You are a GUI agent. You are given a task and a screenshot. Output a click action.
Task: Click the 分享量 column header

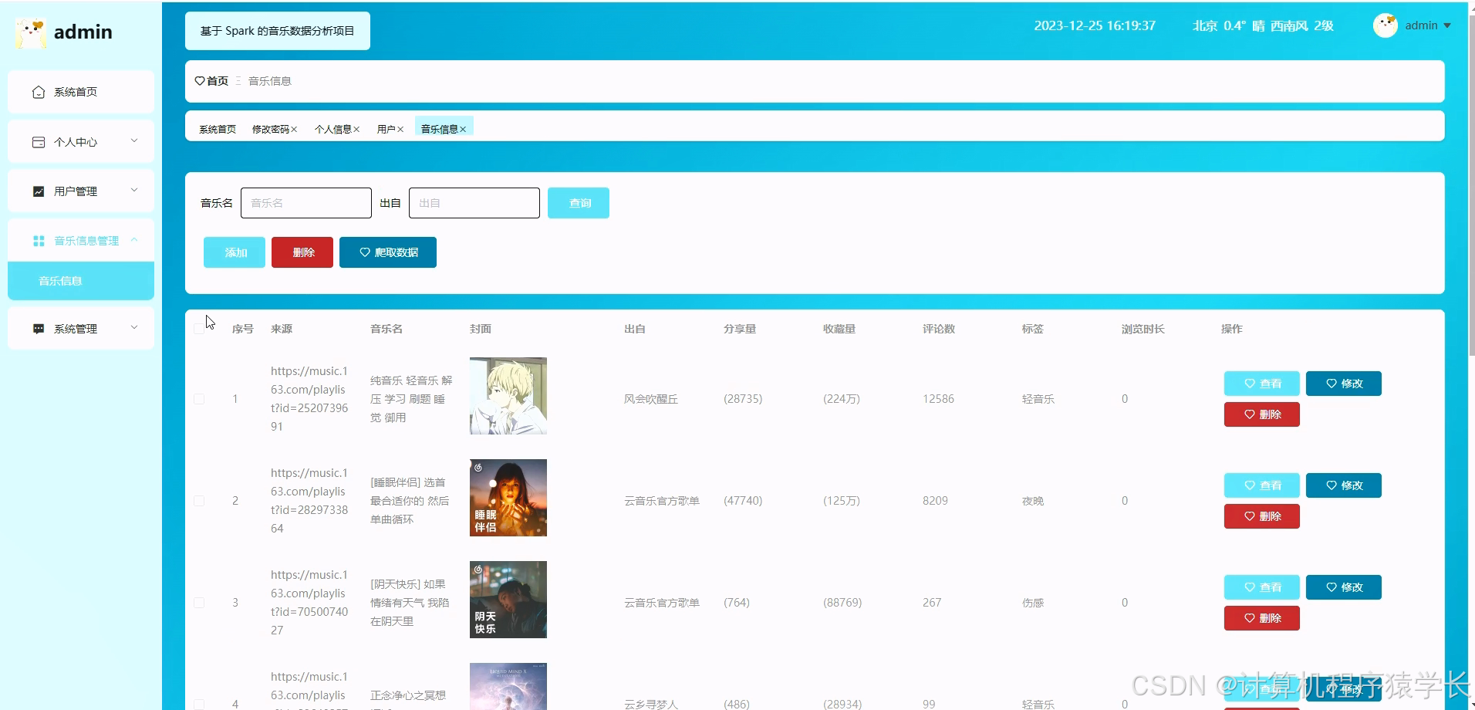pyautogui.click(x=740, y=329)
